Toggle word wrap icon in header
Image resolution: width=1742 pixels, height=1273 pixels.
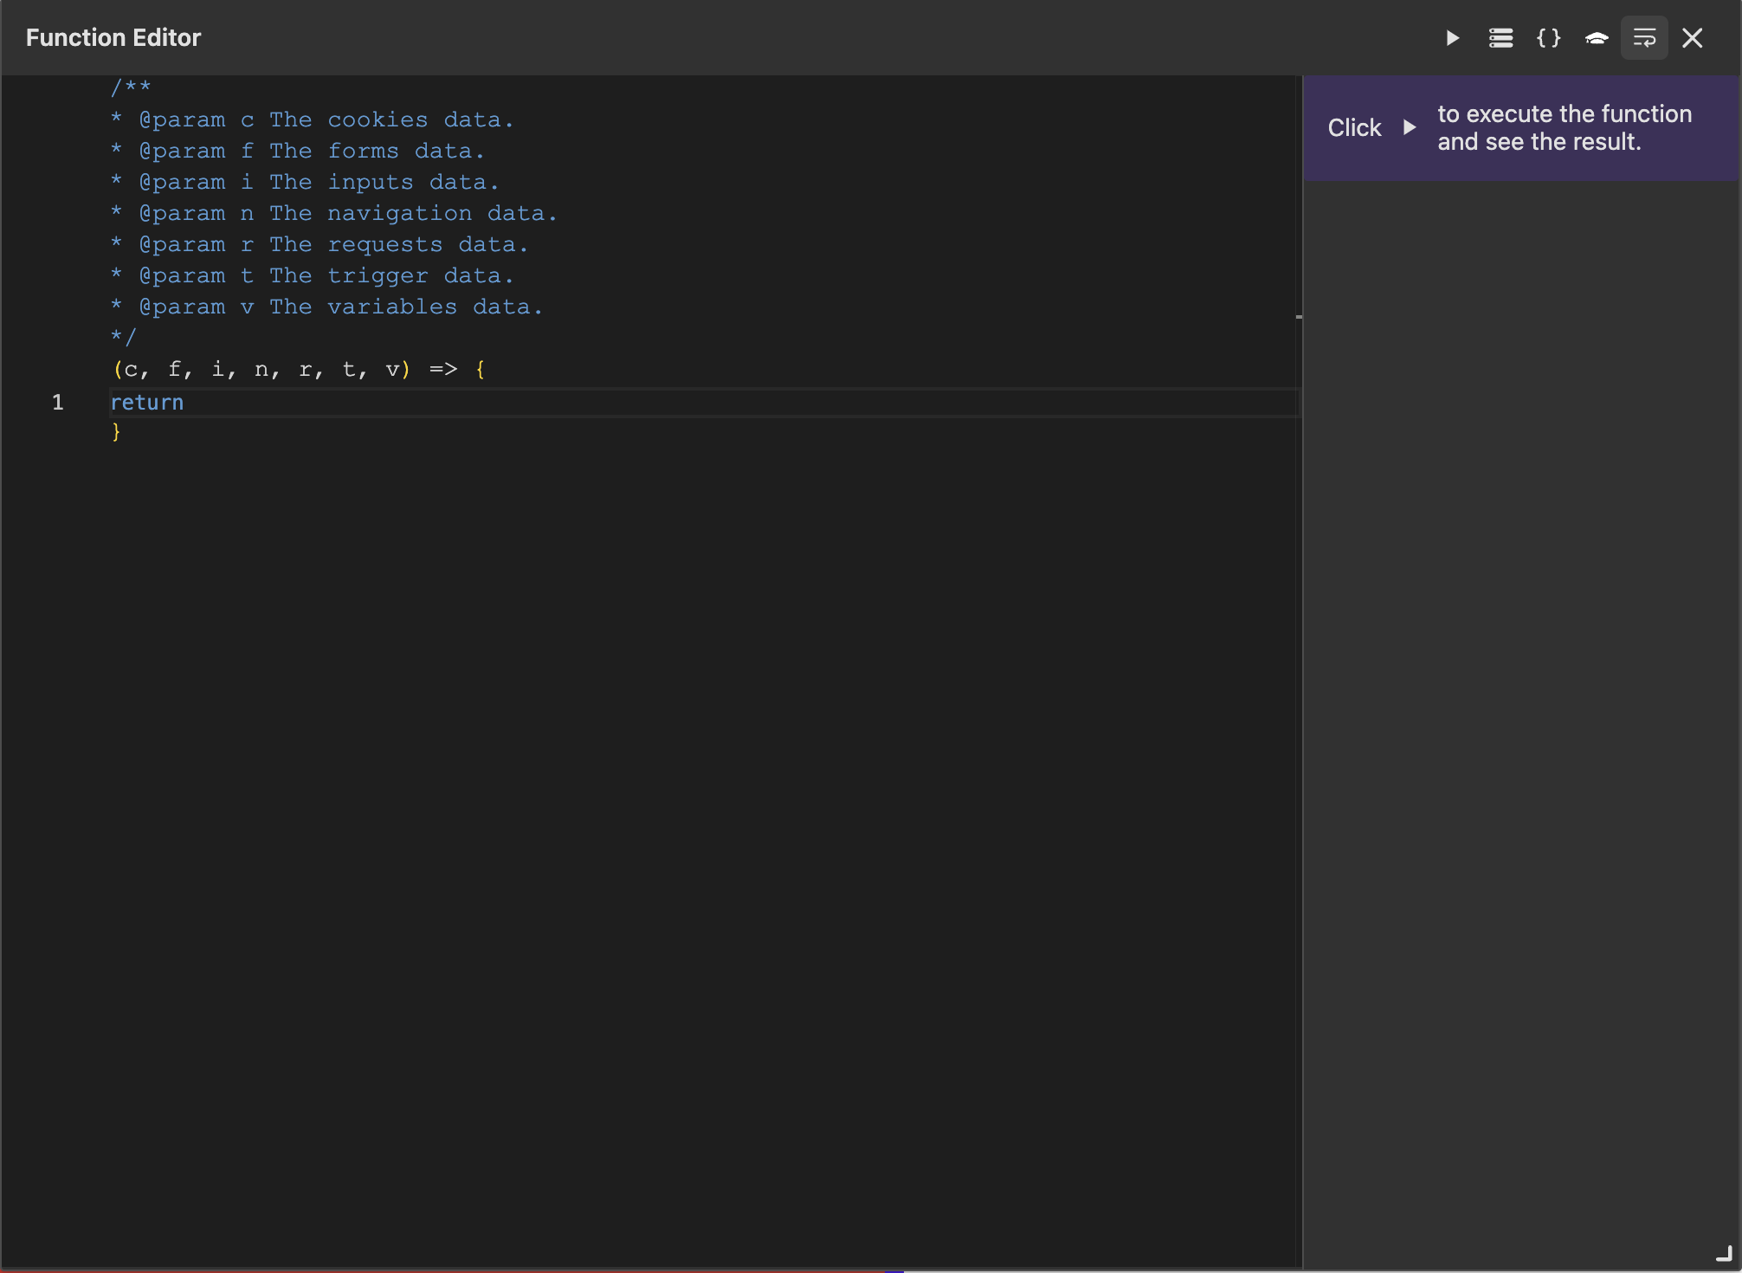tap(1644, 38)
